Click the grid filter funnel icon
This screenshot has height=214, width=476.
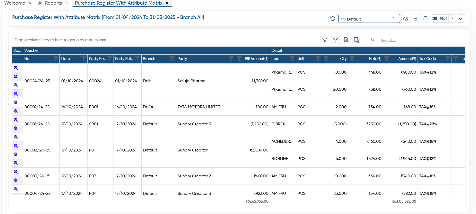point(335,40)
